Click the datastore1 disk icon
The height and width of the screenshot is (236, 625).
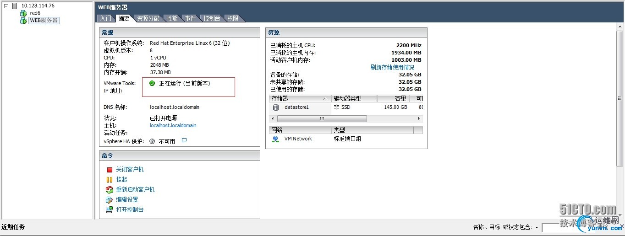point(275,107)
